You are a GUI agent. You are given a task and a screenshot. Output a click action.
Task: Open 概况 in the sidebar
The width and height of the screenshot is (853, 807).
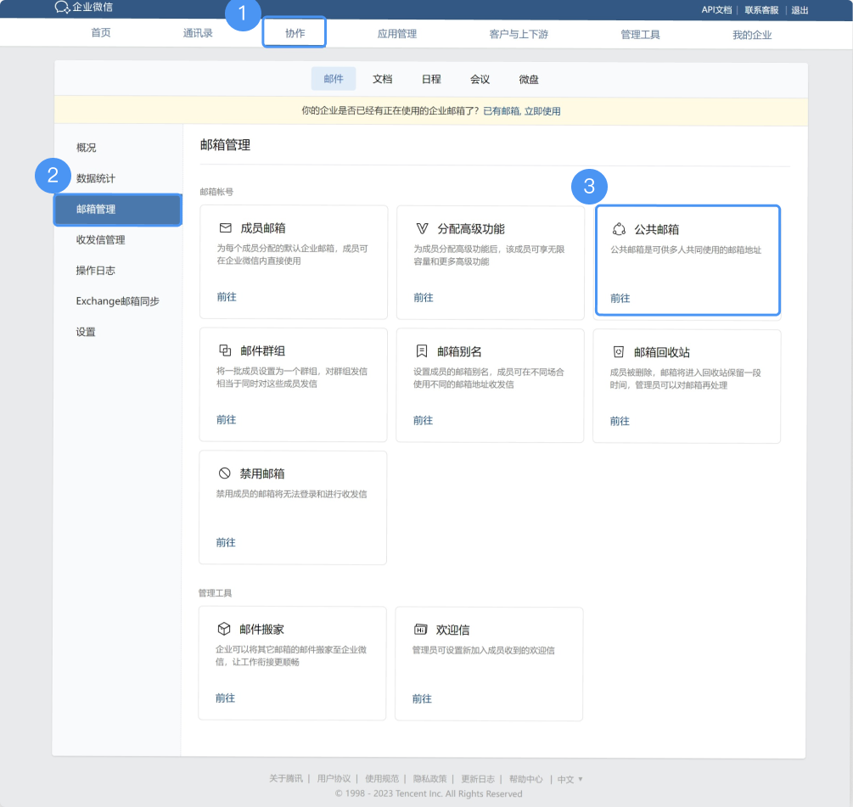pyautogui.click(x=87, y=148)
